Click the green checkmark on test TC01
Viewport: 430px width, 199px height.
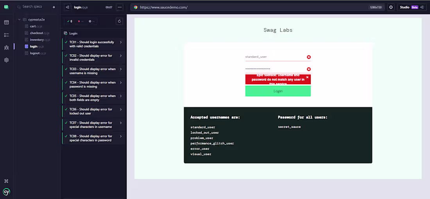66,42
